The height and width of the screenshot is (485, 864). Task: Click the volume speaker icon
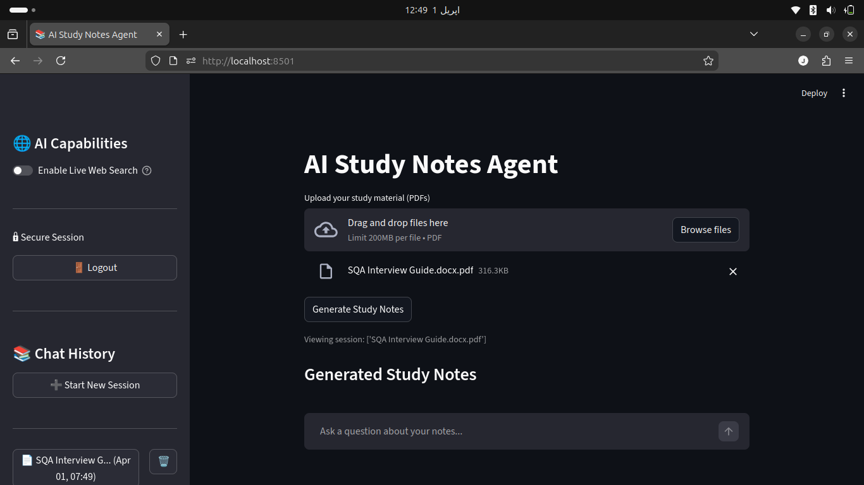(x=831, y=10)
